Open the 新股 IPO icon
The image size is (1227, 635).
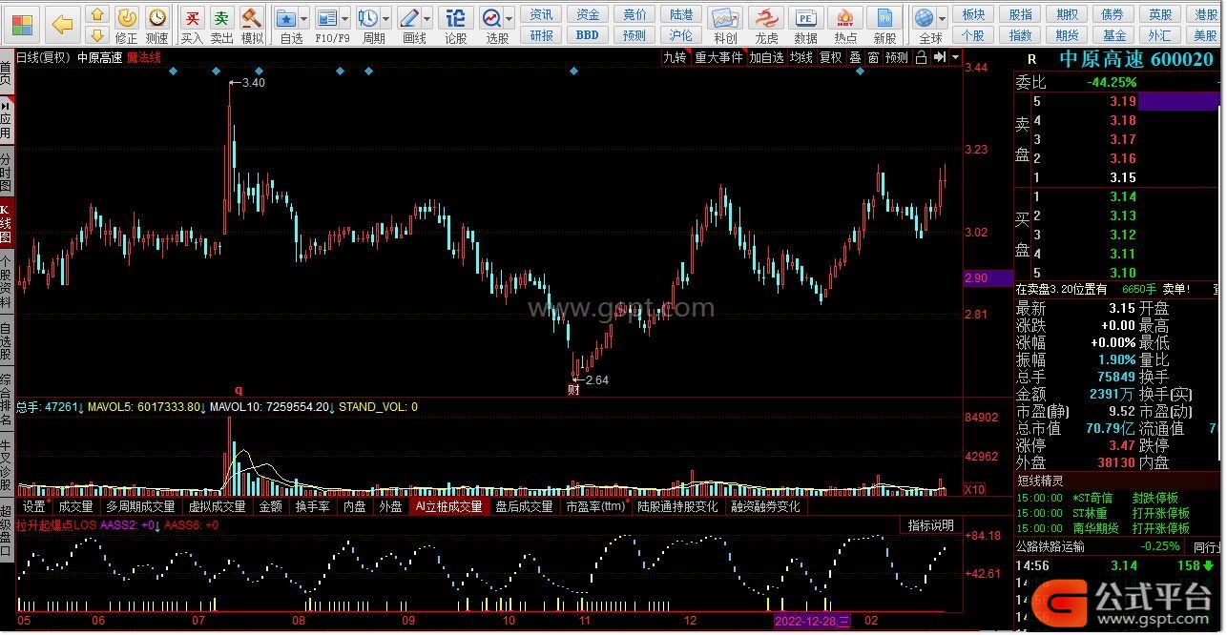click(x=884, y=17)
